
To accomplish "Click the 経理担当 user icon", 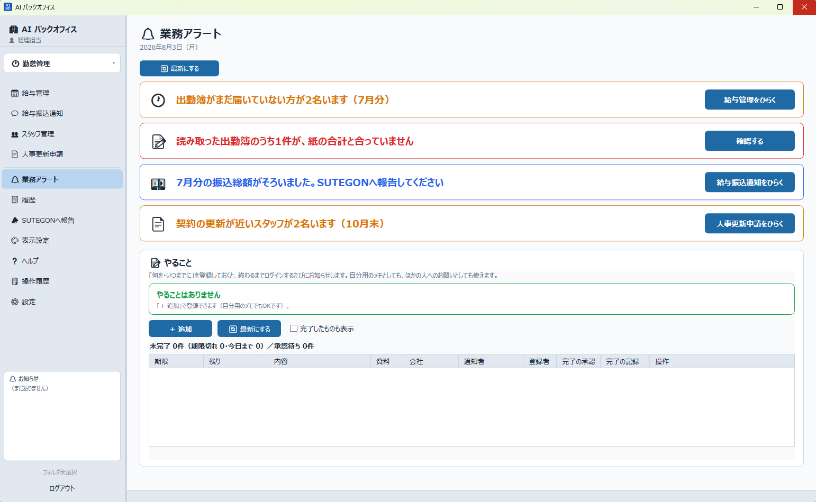I will tap(12, 40).
